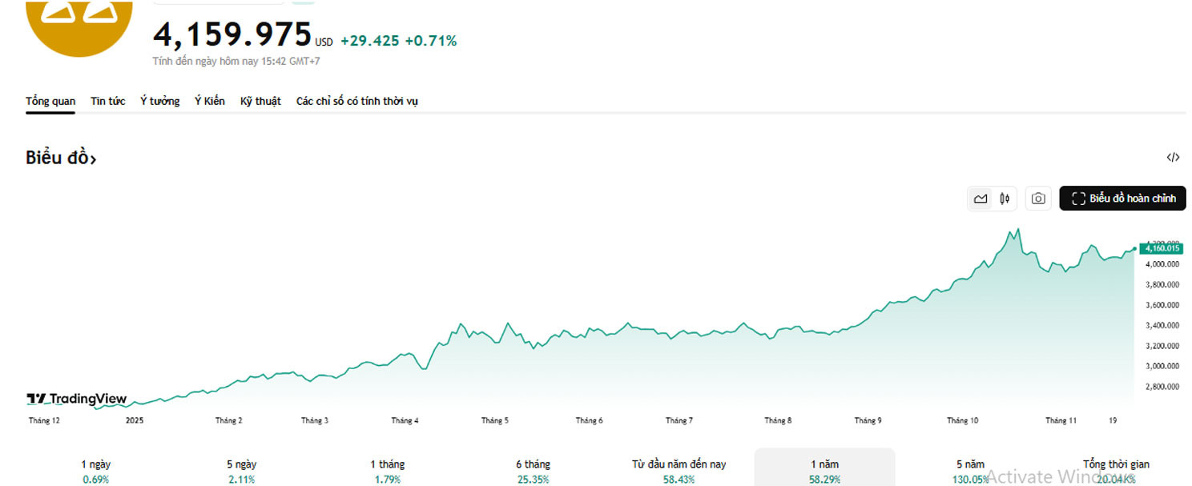Open the Tin tức tab
The image size is (1192, 486).
pyautogui.click(x=107, y=101)
